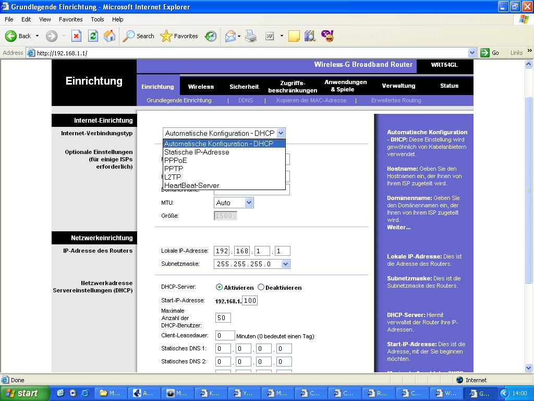Click the yellow Discuss note icon

click(x=294, y=36)
